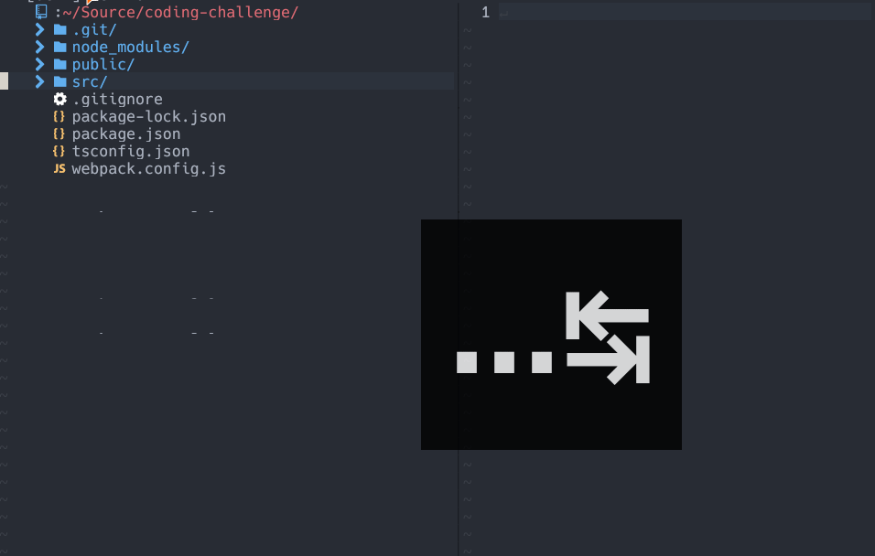
Task: Click the .git/ folder icon
Action: click(59, 29)
